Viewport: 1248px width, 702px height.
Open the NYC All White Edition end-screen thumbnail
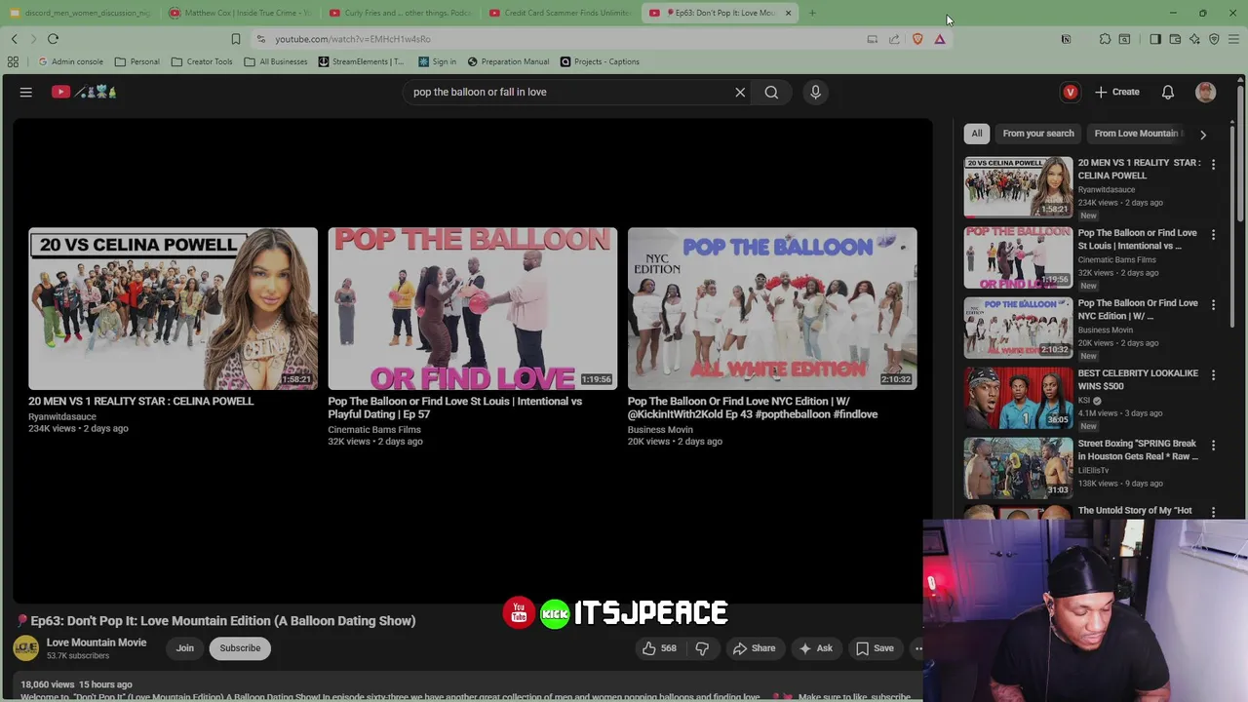772,308
